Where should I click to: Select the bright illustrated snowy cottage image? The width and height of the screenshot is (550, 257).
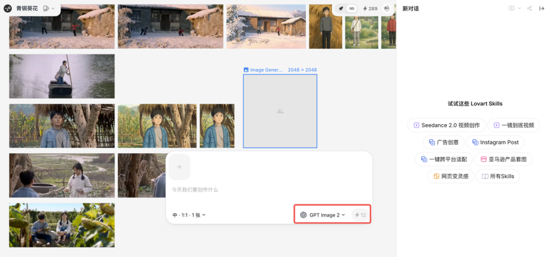pyautogui.click(x=266, y=26)
